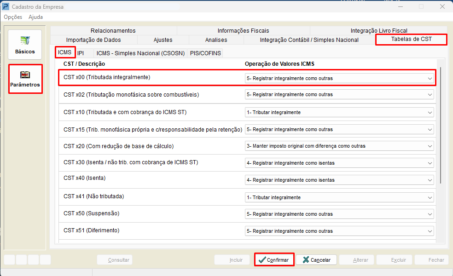453x276 pixels.
Task: Switch to the Importação de Dados tab
Action: (x=93, y=40)
